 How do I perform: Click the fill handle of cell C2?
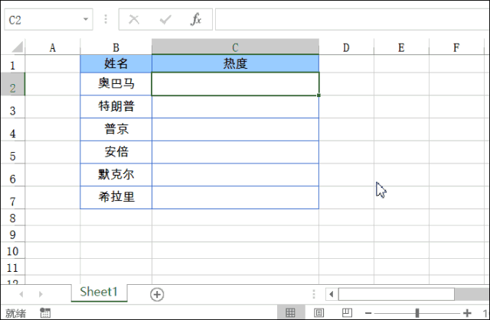coord(318,95)
